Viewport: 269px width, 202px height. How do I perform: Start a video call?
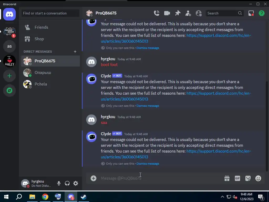tap(167, 13)
